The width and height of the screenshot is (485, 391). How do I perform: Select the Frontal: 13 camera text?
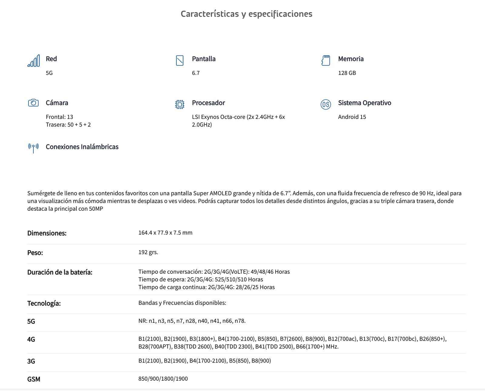point(59,117)
